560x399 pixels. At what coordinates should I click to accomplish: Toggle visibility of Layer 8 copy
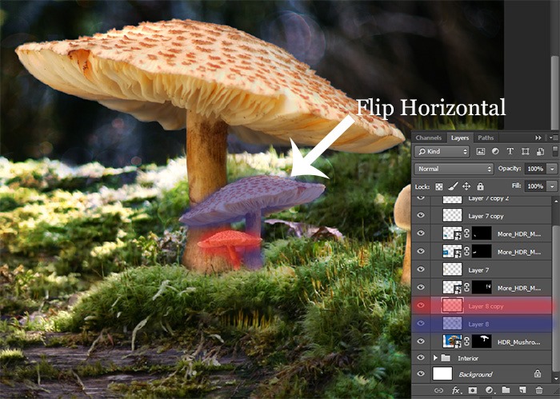tap(421, 305)
